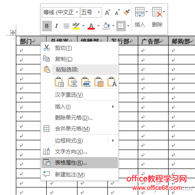
Task: Open borders dropdown arrow
Action: [128, 26]
